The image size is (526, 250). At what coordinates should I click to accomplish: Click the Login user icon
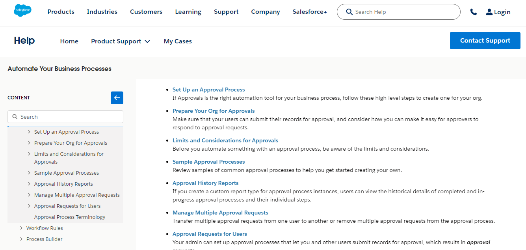point(489,12)
